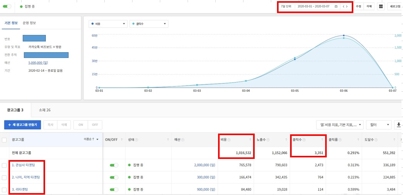Image resolution: width=403 pixels, height=195 pixels.
Task: Sort by ON/OFF column arrow
Action: tap(122, 140)
